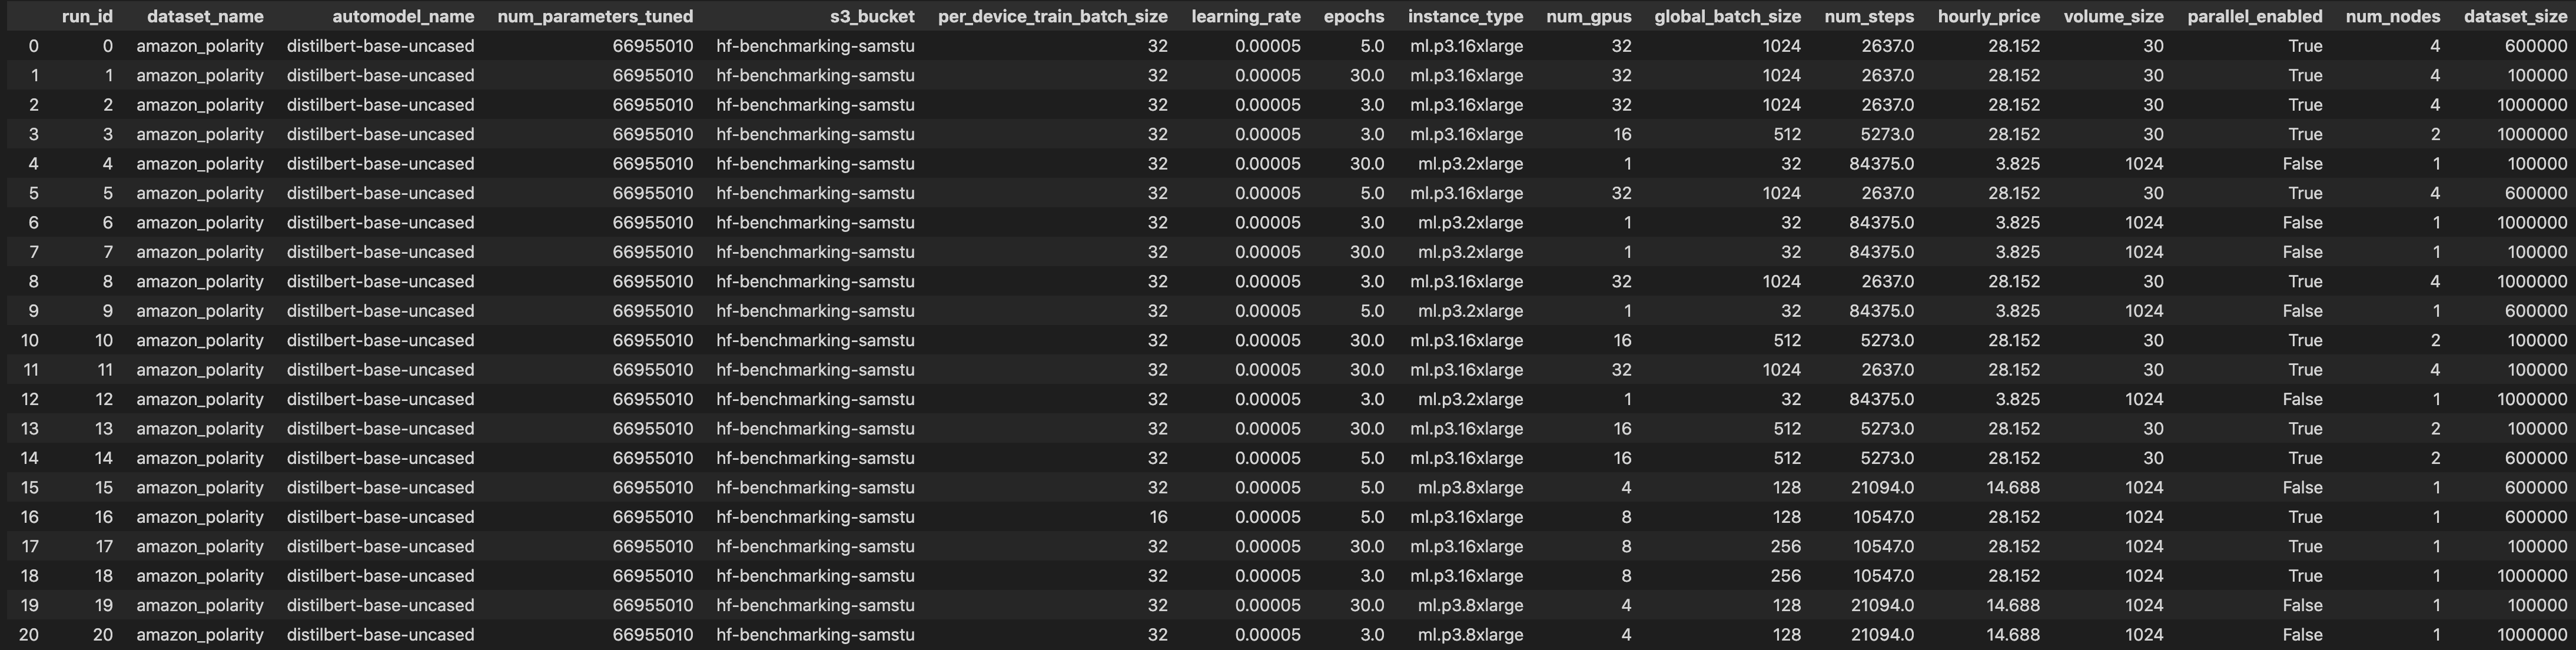
Task: Click the parallel_enabled True cell in row 18
Action: tap(2305, 576)
